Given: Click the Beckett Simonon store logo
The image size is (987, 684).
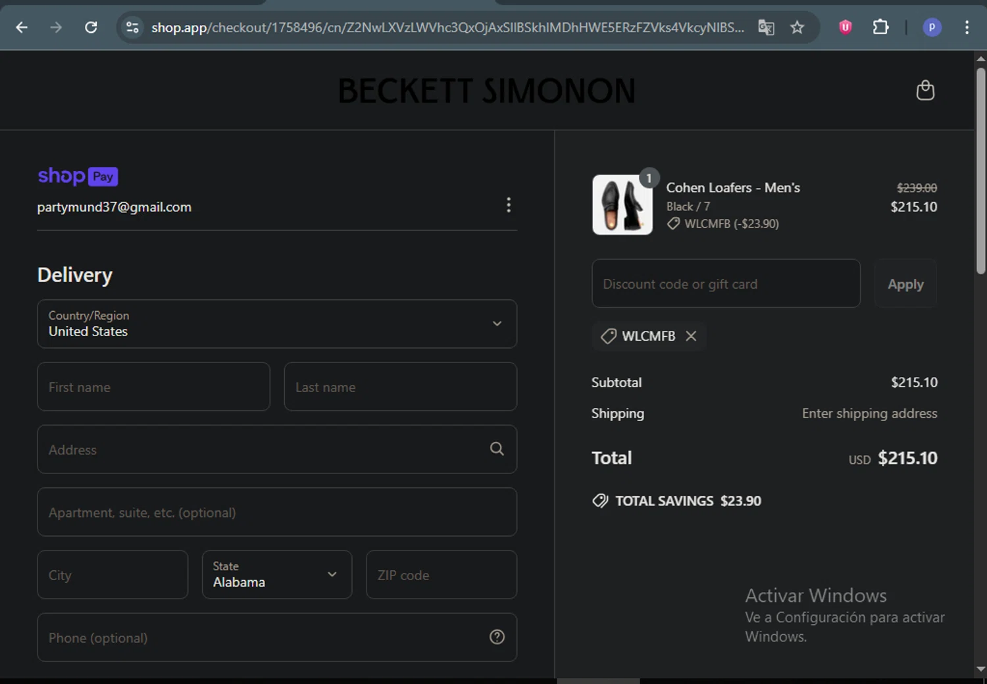Looking at the screenshot, I should 487,91.
